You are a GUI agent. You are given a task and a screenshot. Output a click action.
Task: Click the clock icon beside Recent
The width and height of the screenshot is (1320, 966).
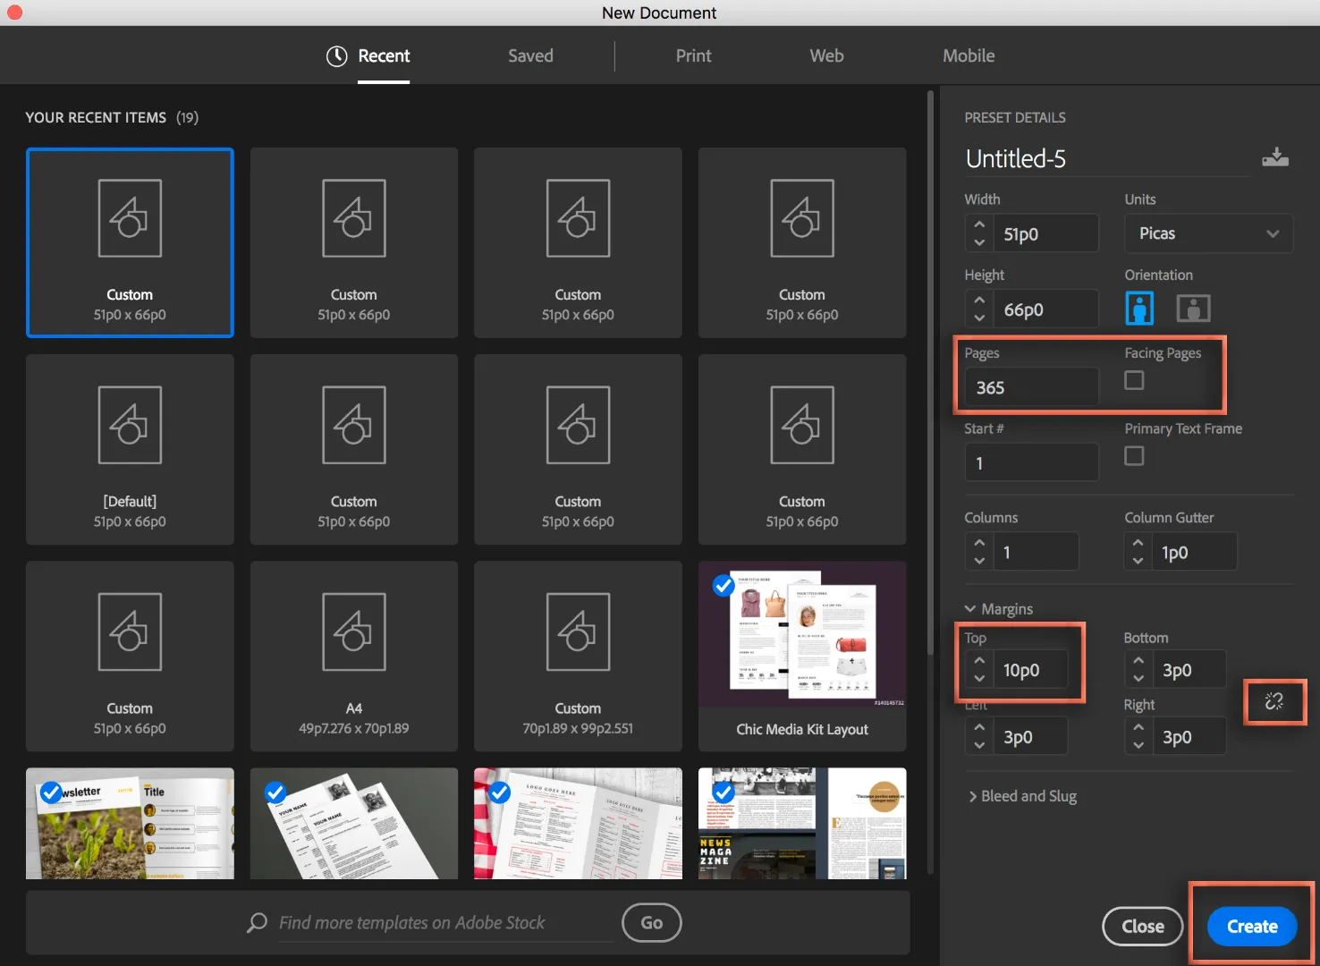pyautogui.click(x=336, y=56)
